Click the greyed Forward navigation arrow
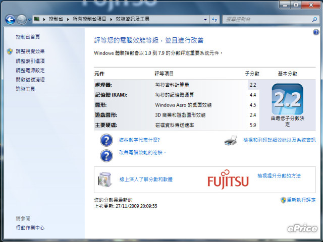This screenshot has height=242, width=323. pyautogui.click(x=21, y=20)
